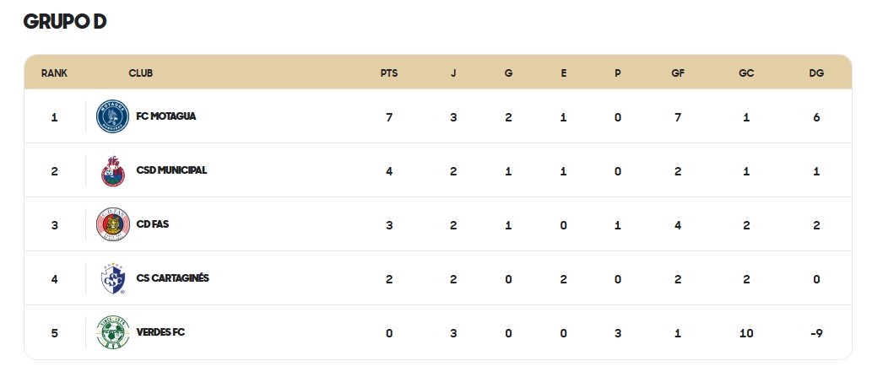
Task: Open the CSD MUNICIPAL team link
Action: pos(171,170)
